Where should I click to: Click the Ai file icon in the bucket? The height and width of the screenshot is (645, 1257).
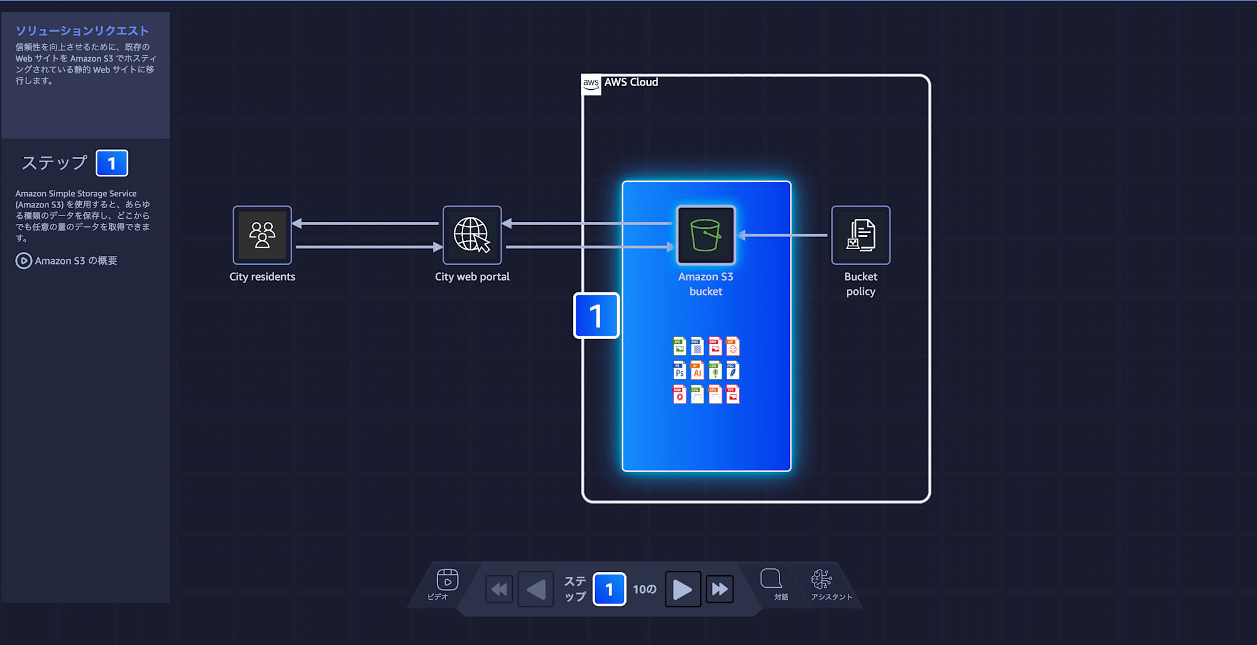[x=697, y=370]
